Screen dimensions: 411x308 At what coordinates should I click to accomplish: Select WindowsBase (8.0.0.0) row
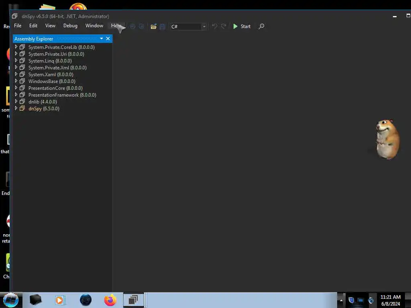click(x=52, y=81)
